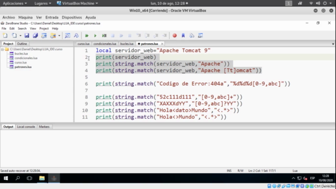Click the line 6 number in the margin
Viewport: 336px width, 189px height.
point(86,84)
